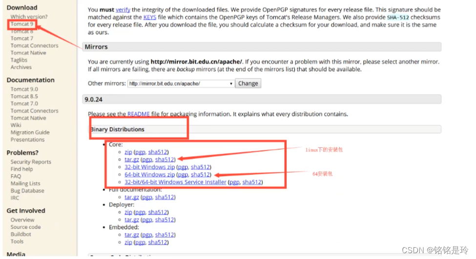Open pgp signature for Core zip
Viewport: 476px width, 259px height.
coord(140,152)
